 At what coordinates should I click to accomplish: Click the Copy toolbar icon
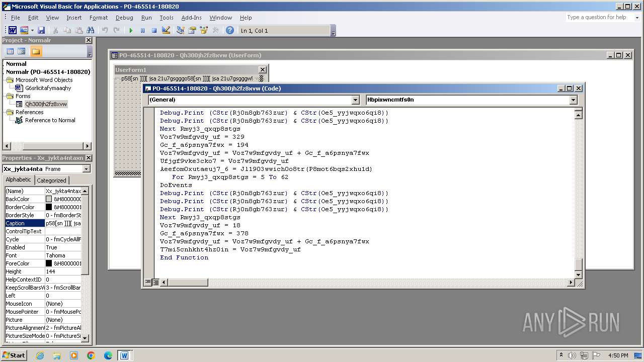coord(67,31)
